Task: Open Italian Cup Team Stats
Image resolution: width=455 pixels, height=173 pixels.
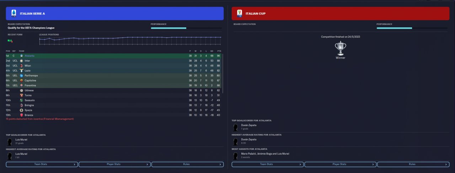Action: click(268, 164)
